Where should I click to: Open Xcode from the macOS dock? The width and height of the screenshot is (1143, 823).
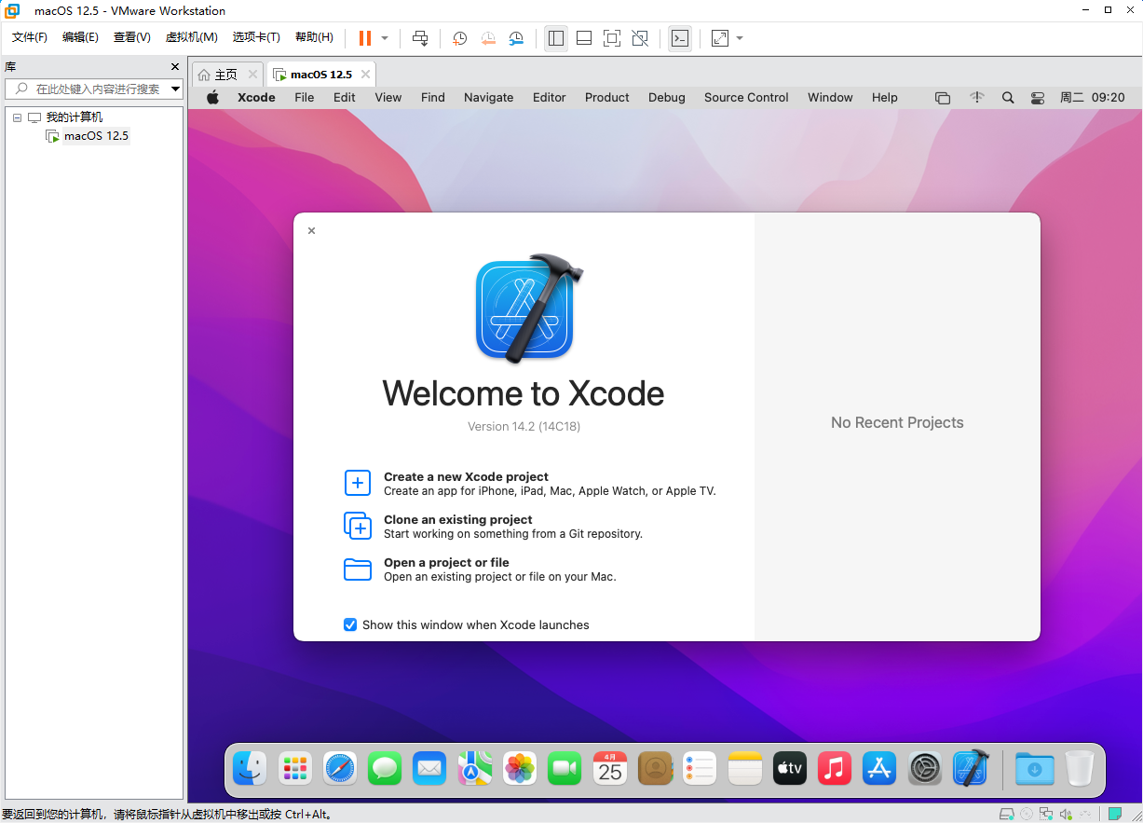(x=970, y=769)
